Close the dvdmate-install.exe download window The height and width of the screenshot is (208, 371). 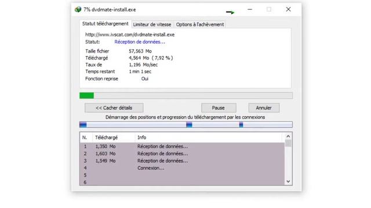(288, 9)
